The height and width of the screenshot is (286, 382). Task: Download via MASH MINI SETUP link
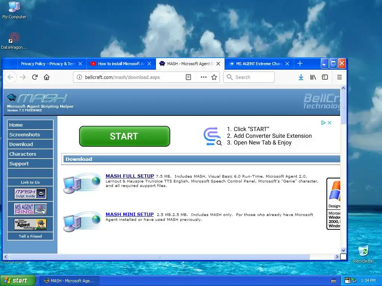(x=129, y=214)
